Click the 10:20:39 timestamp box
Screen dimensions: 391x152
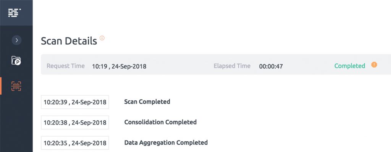coord(75,102)
